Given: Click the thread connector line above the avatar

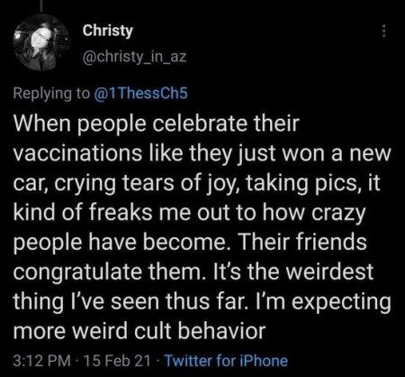Looking at the screenshot, I should click(x=41, y=6).
